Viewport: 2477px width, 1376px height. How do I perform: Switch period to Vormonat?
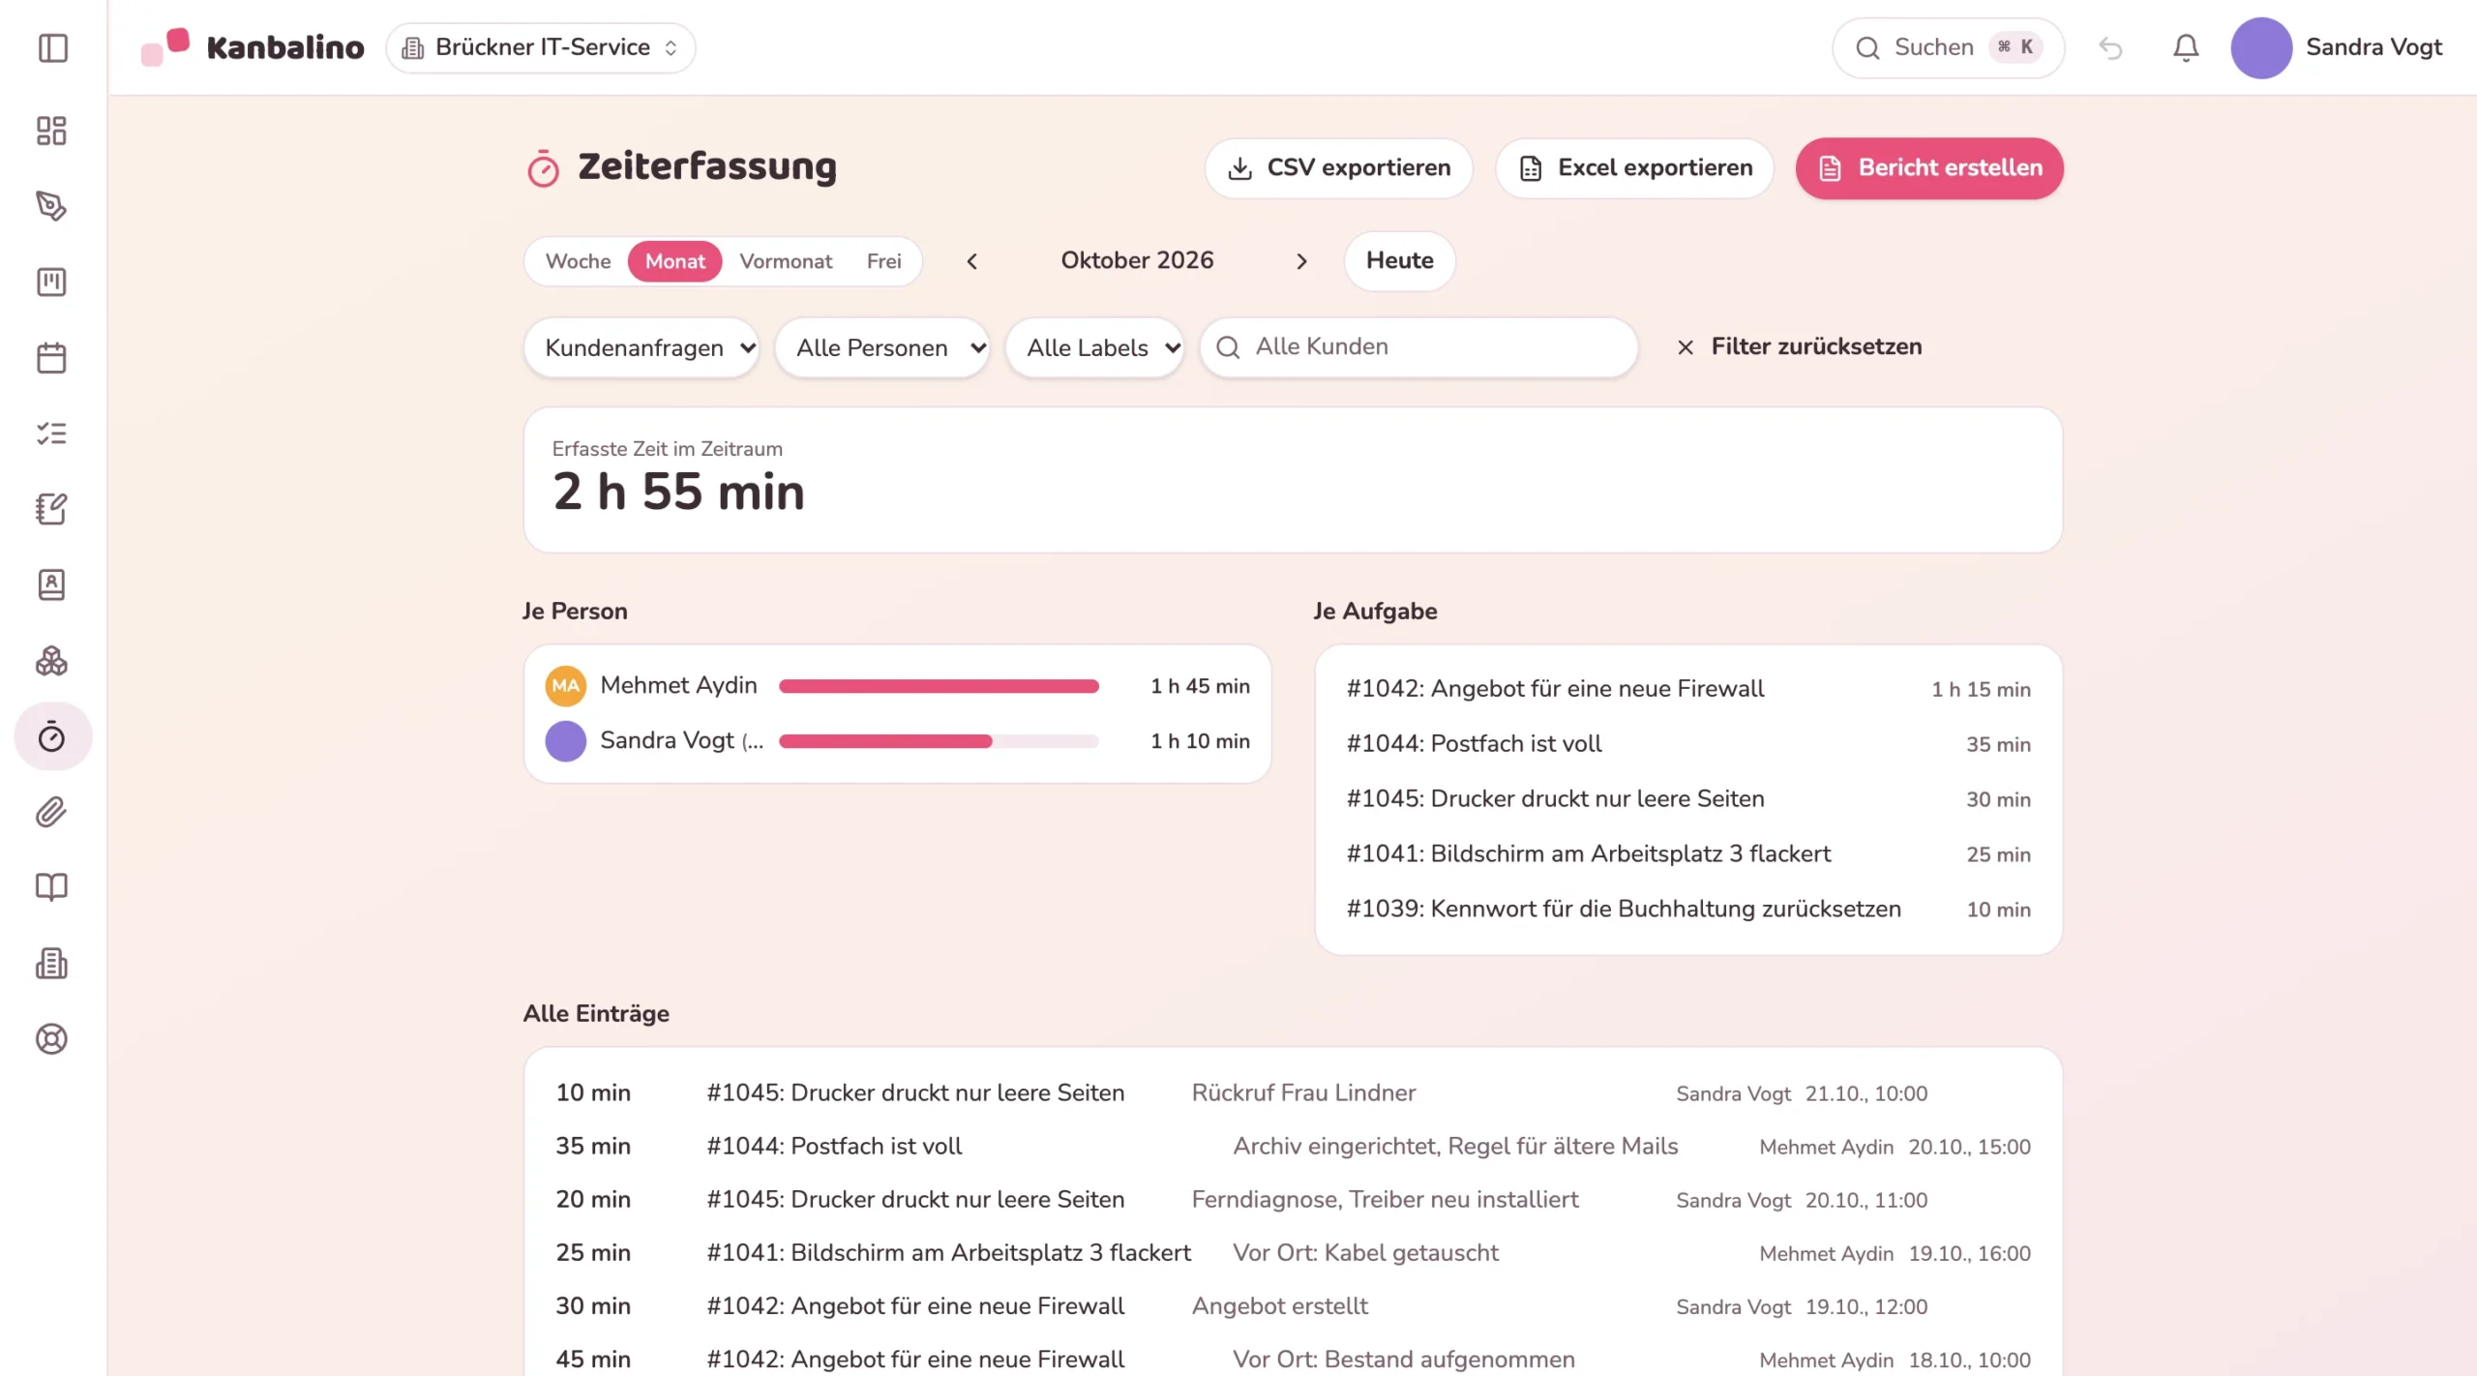tap(786, 261)
